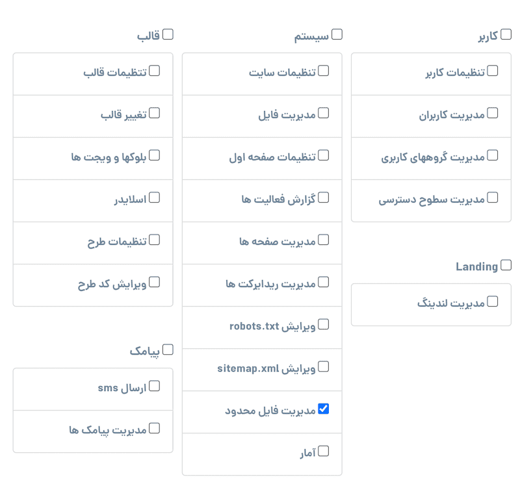Enable مدیریت سطوح دسترسی permission
This screenshot has width=520, height=486.
(x=493, y=198)
